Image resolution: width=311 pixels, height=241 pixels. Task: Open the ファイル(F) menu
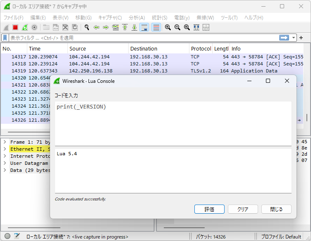14,18
